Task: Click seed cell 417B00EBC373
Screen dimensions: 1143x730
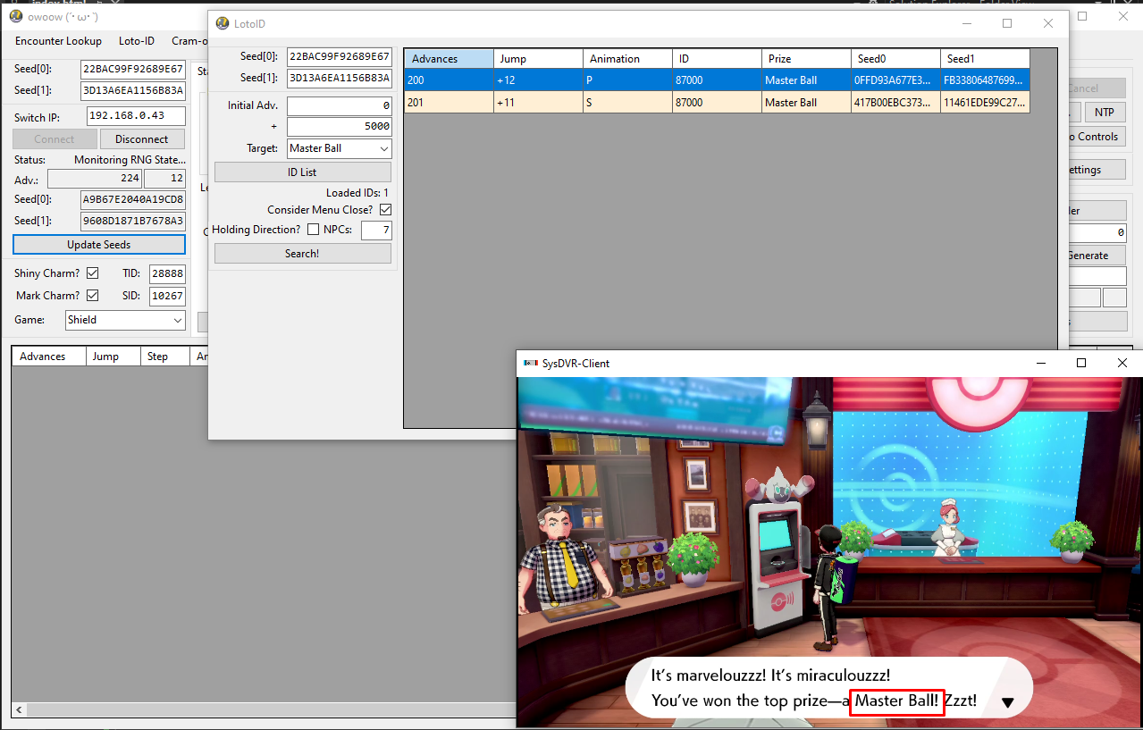Action: (895, 103)
